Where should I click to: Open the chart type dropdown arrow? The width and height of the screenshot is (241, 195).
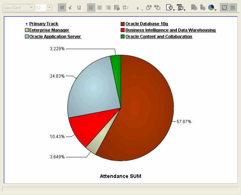pos(215,10)
